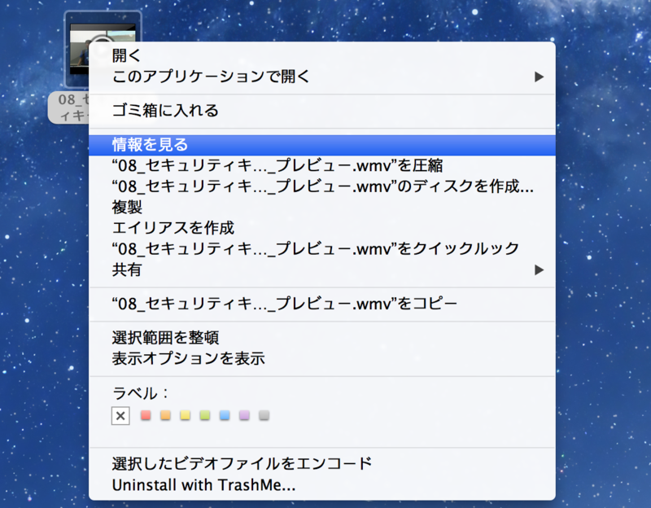
Task: Open view options with 表示オプションを表示
Action: [x=171, y=357]
